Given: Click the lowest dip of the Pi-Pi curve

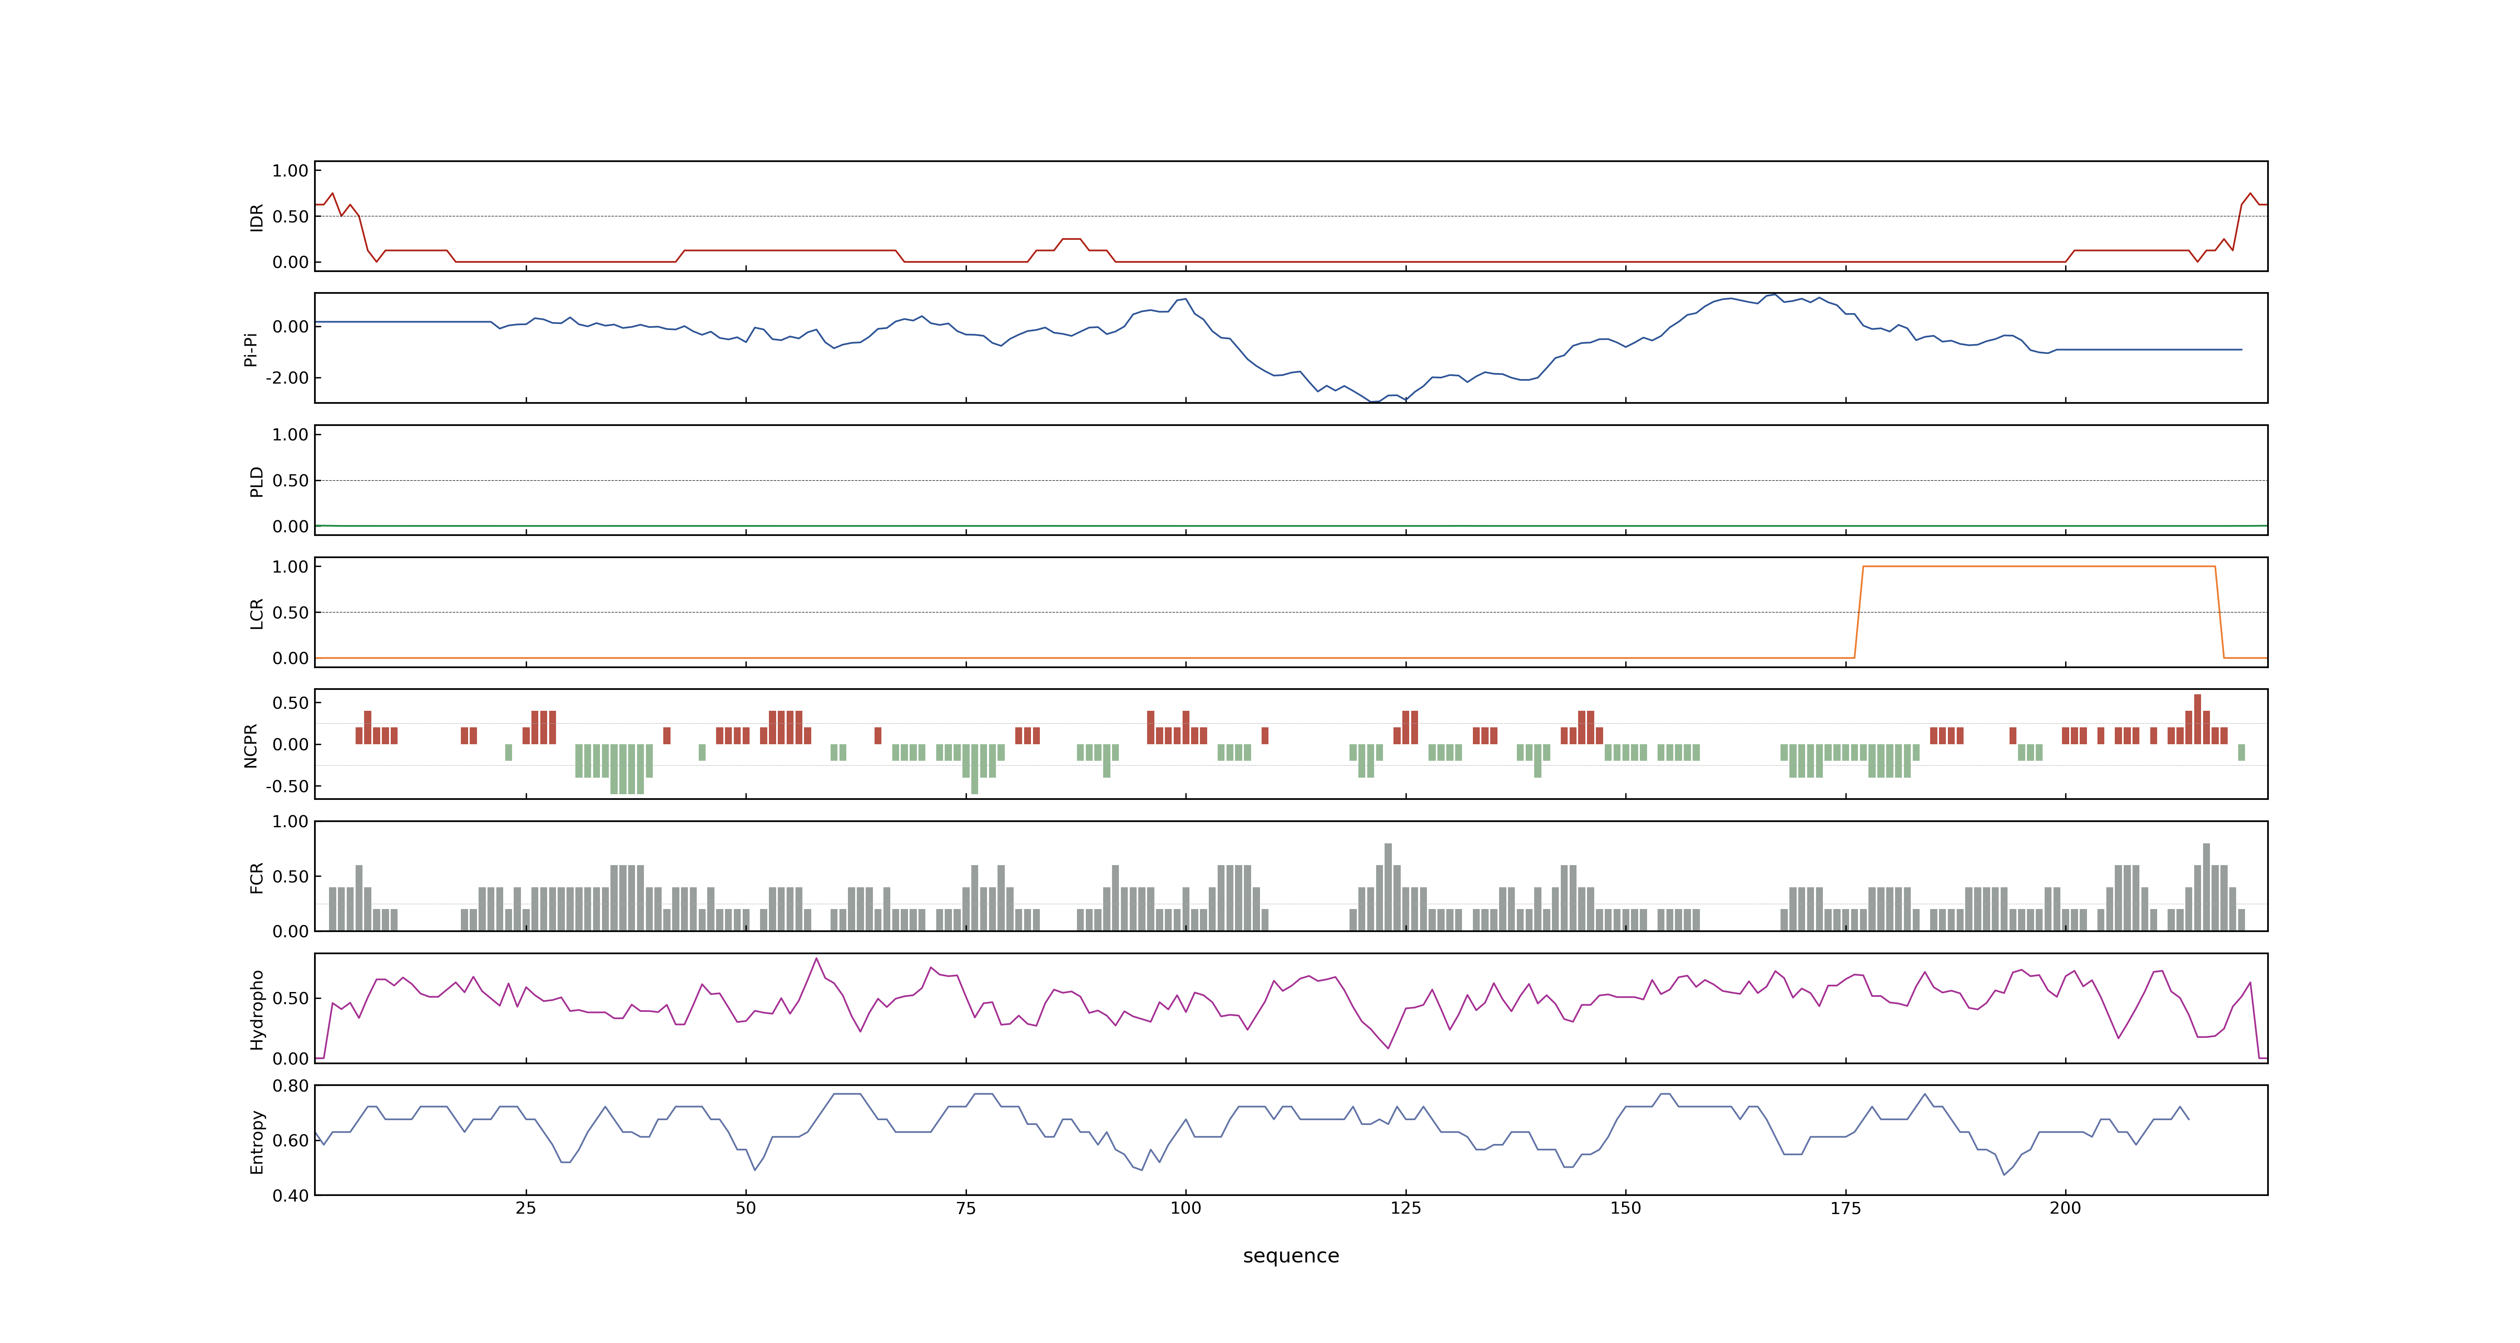Looking at the screenshot, I should point(1375,402).
